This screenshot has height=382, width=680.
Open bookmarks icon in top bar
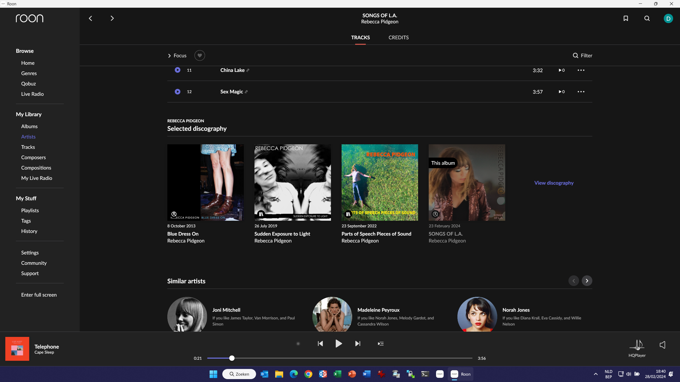pyautogui.click(x=626, y=18)
